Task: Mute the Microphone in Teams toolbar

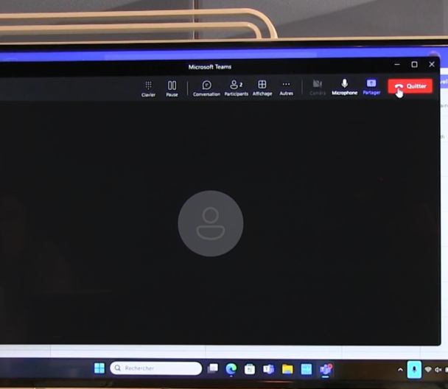Action: [344, 87]
